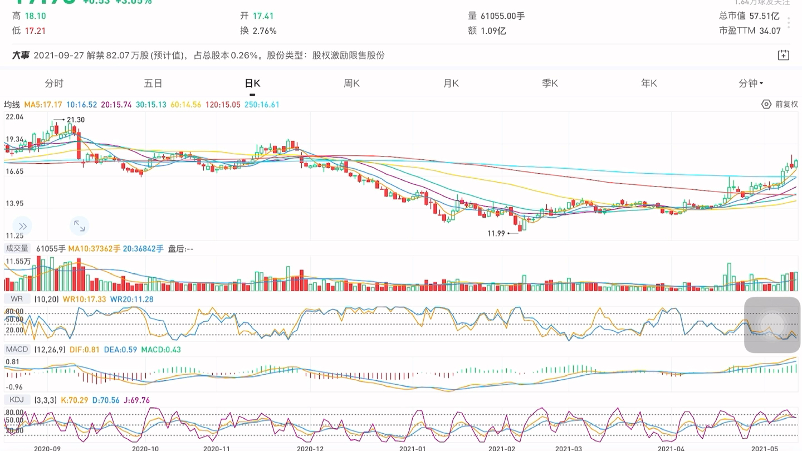Click the 市盈TTM 34.07 value
Image resolution: width=802 pixels, height=451 pixels.
pyautogui.click(x=750, y=31)
